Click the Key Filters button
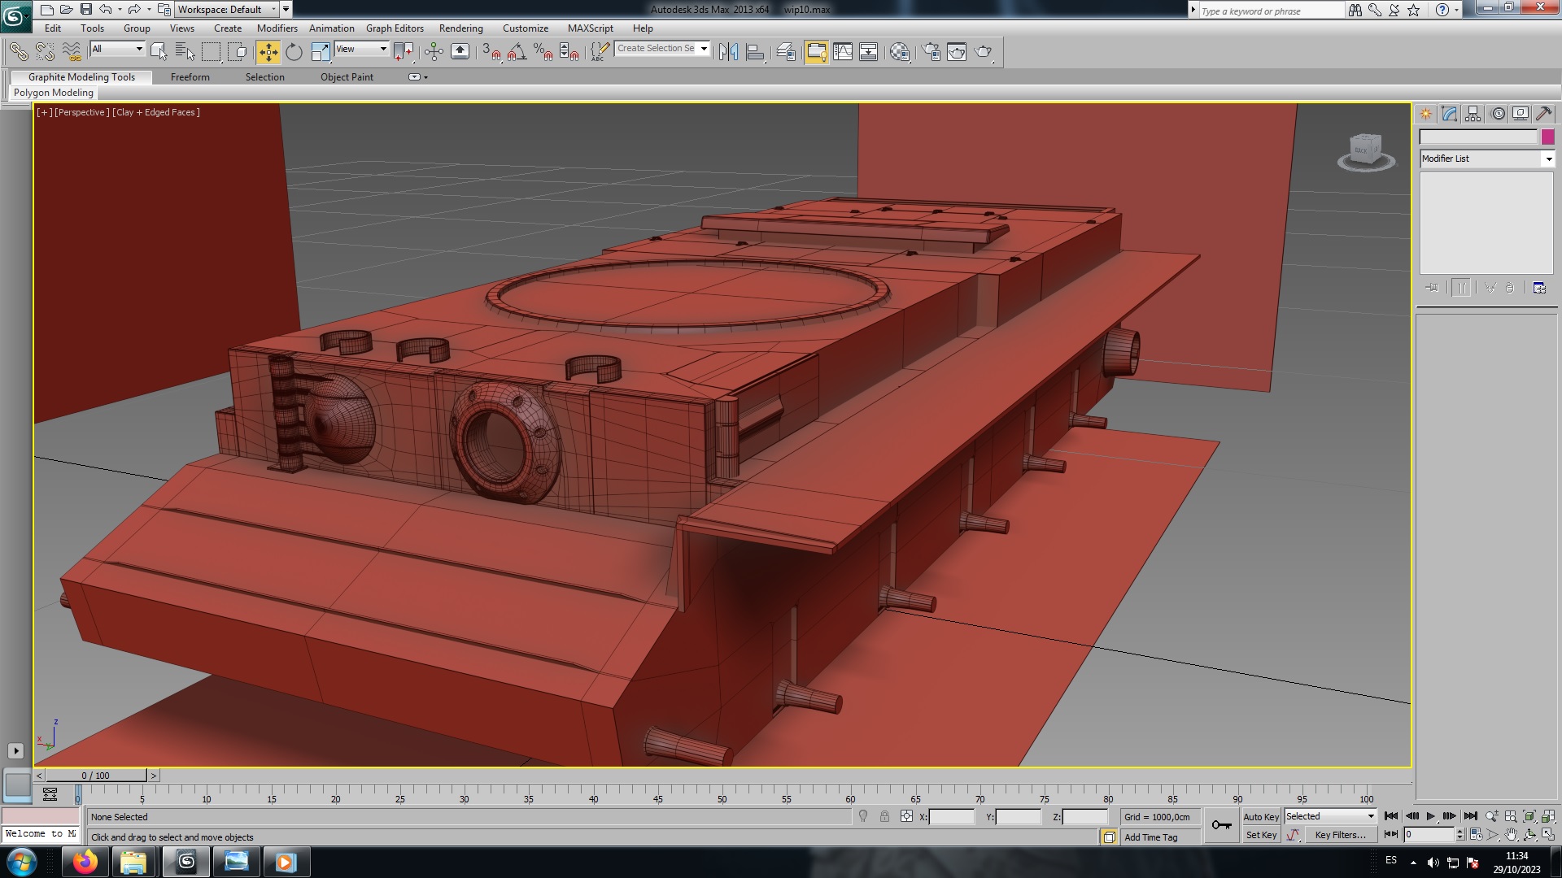The width and height of the screenshot is (1562, 878). (x=1340, y=835)
